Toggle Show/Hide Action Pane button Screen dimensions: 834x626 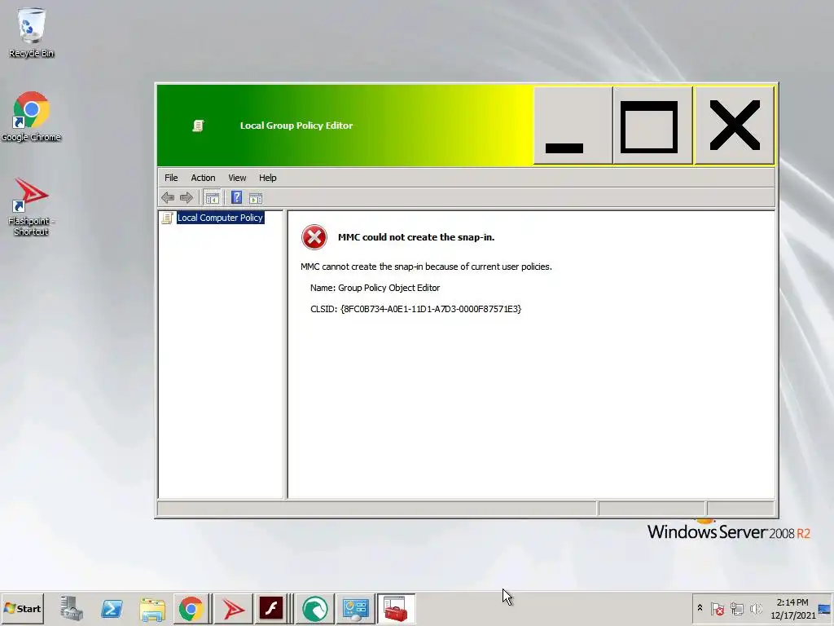[256, 198]
